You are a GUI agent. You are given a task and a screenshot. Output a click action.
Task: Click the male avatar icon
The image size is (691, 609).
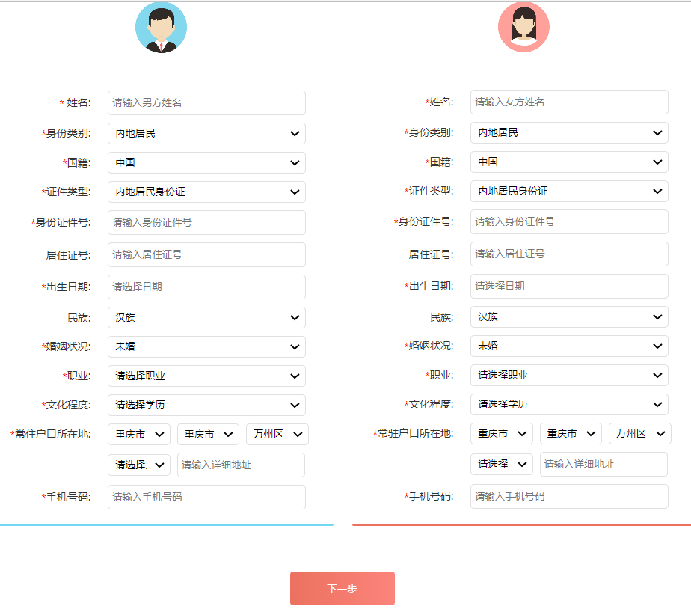(x=161, y=28)
